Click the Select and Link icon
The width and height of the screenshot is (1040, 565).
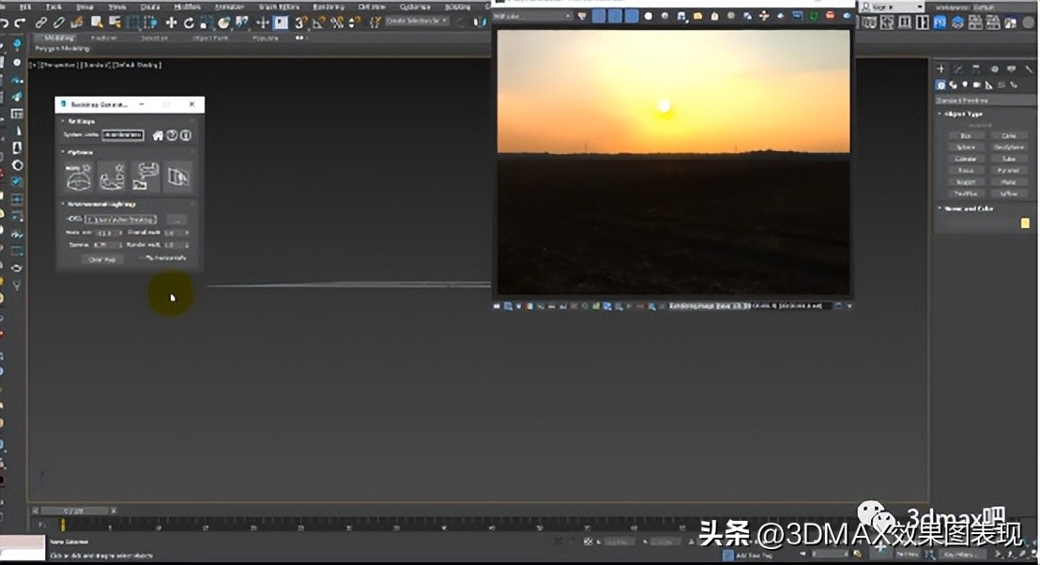pos(39,20)
